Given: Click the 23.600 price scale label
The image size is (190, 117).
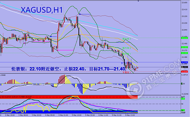Looking at the screenshot, I should [x=184, y=3].
